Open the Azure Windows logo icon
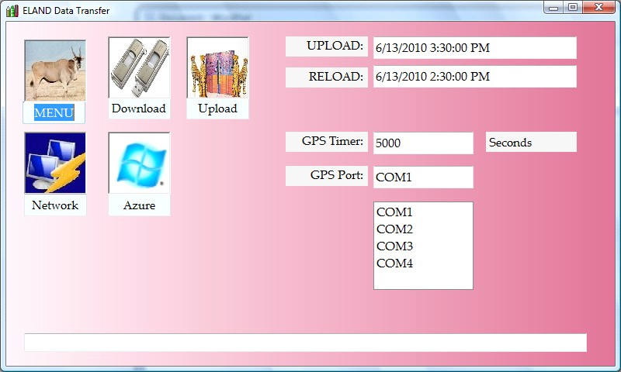This screenshot has width=621, height=372. click(x=139, y=163)
